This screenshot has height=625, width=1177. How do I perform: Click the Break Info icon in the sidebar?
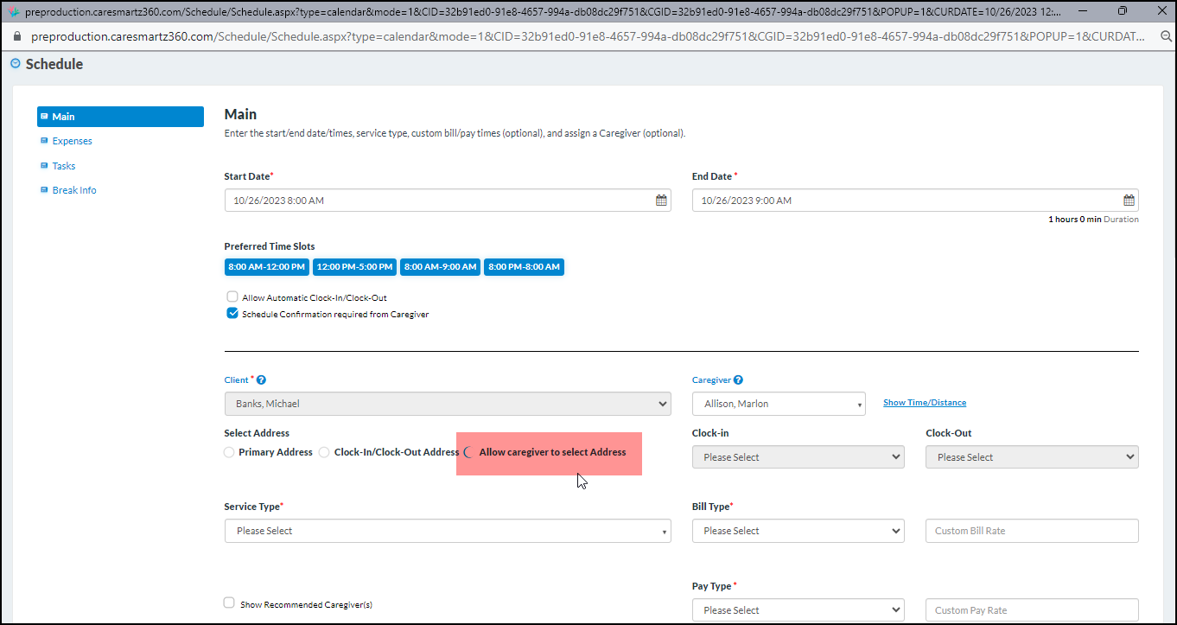pyautogui.click(x=45, y=189)
